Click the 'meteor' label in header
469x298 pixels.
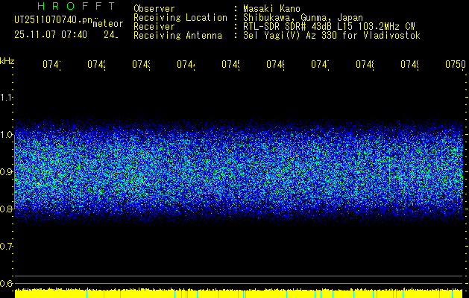(107, 24)
